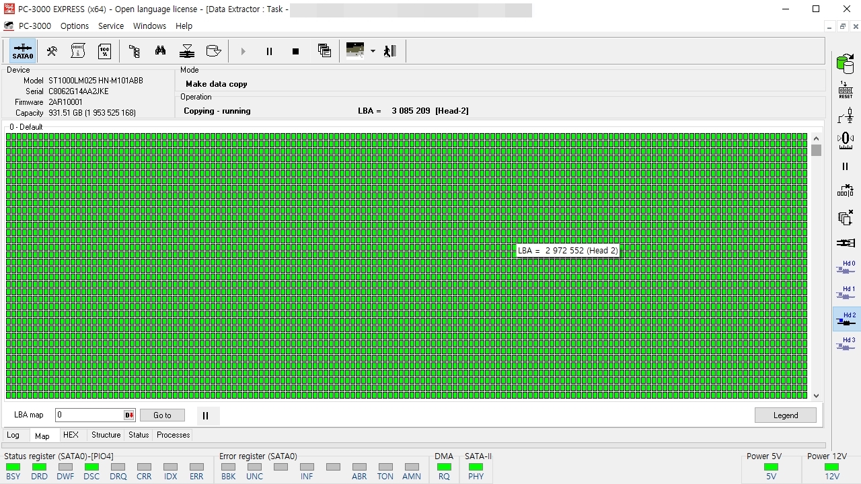The width and height of the screenshot is (861, 484).
Task: Click the green disk copy icon
Action: click(846, 64)
